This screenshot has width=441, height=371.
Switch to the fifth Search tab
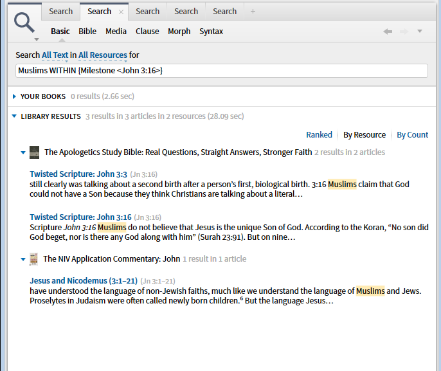click(x=225, y=11)
